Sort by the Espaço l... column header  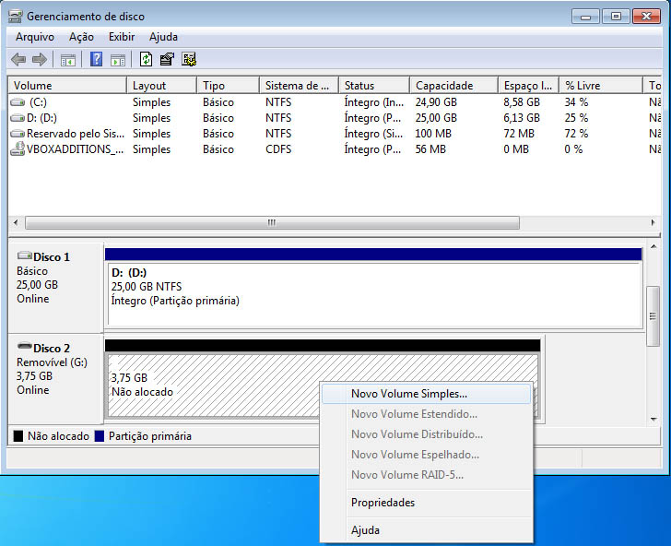point(529,86)
